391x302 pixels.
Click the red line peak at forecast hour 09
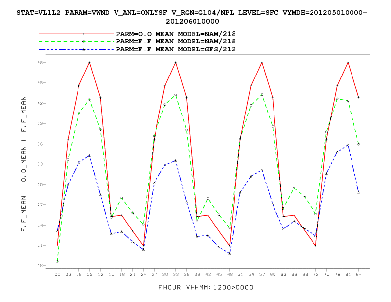[89, 62]
